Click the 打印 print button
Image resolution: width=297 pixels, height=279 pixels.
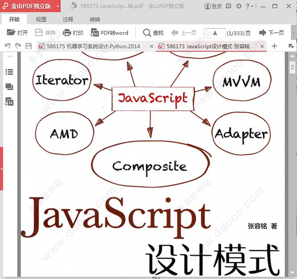73,33
